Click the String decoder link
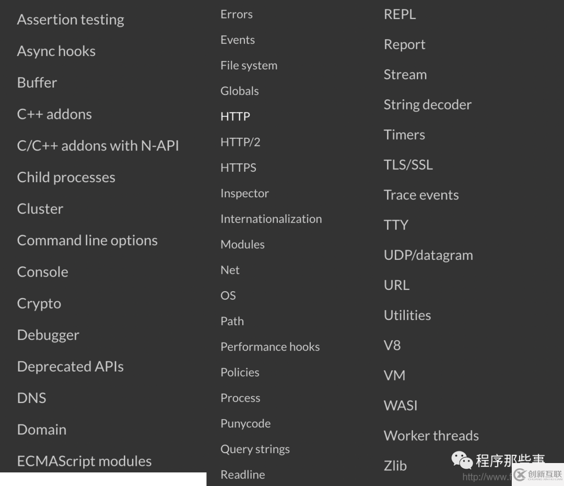 pyautogui.click(x=427, y=105)
